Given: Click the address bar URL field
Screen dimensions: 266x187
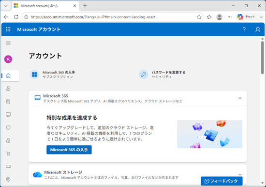Looking at the screenshot, I should [x=112, y=17].
